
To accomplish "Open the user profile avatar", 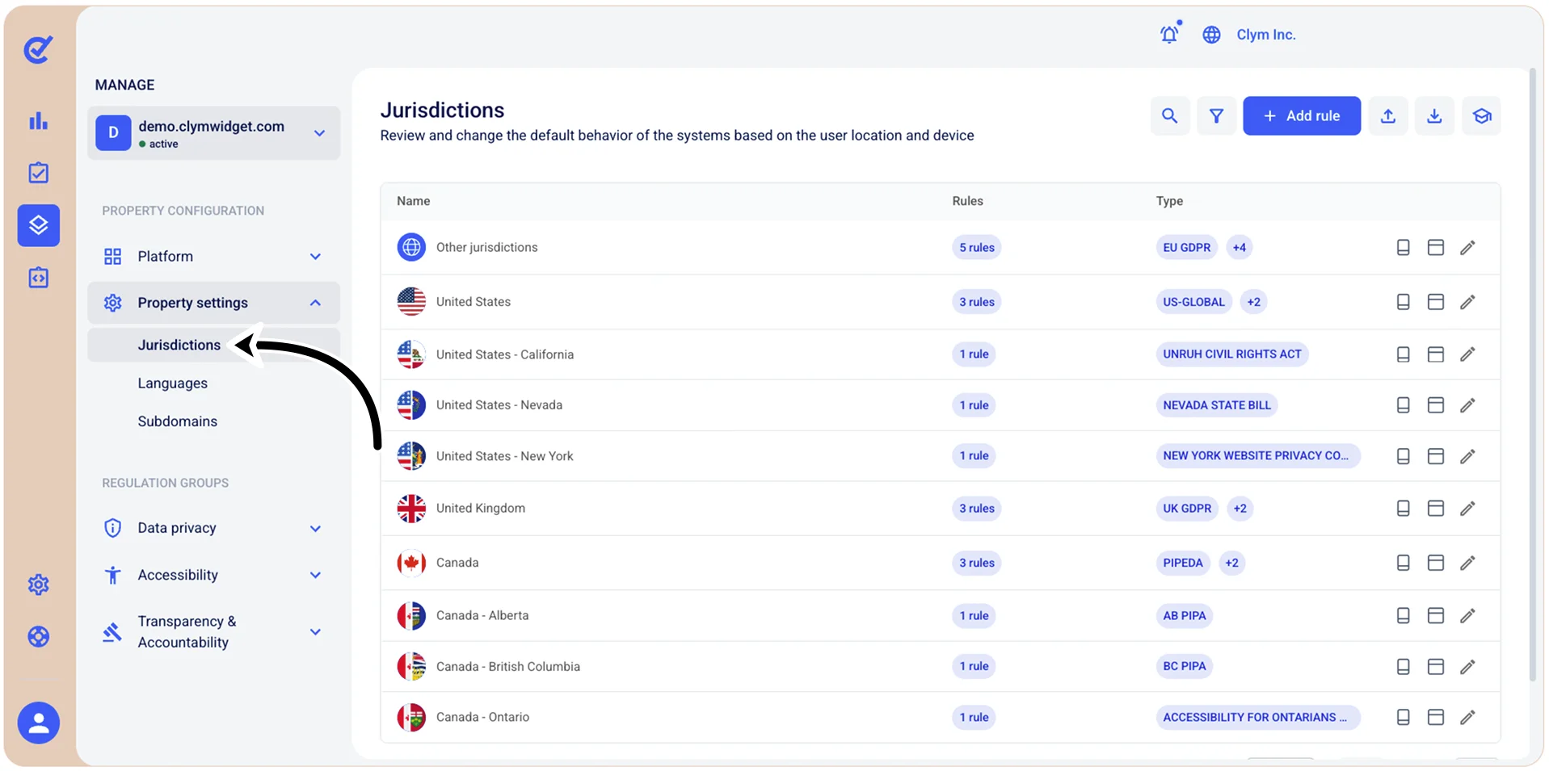I will coord(38,723).
